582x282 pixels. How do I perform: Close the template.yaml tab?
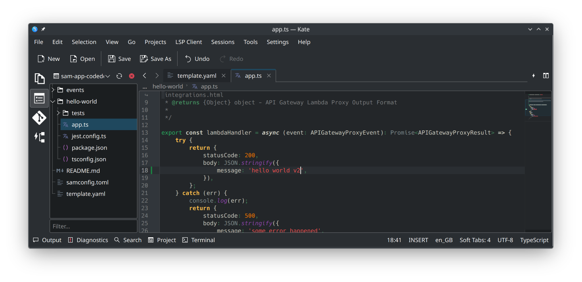(x=224, y=76)
